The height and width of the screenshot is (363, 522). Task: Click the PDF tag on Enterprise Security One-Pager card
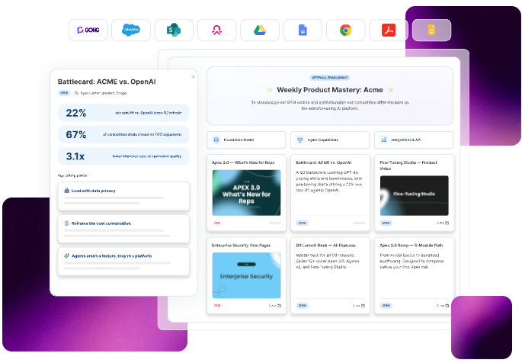[217, 305]
